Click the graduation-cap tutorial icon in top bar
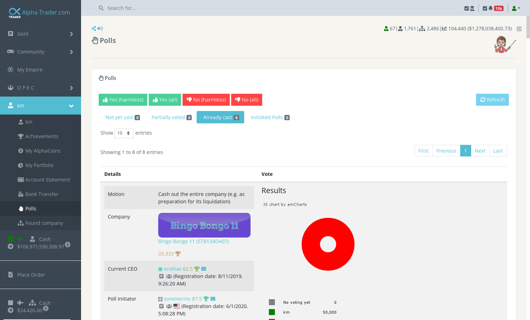The width and height of the screenshot is (530, 320). 472,8
